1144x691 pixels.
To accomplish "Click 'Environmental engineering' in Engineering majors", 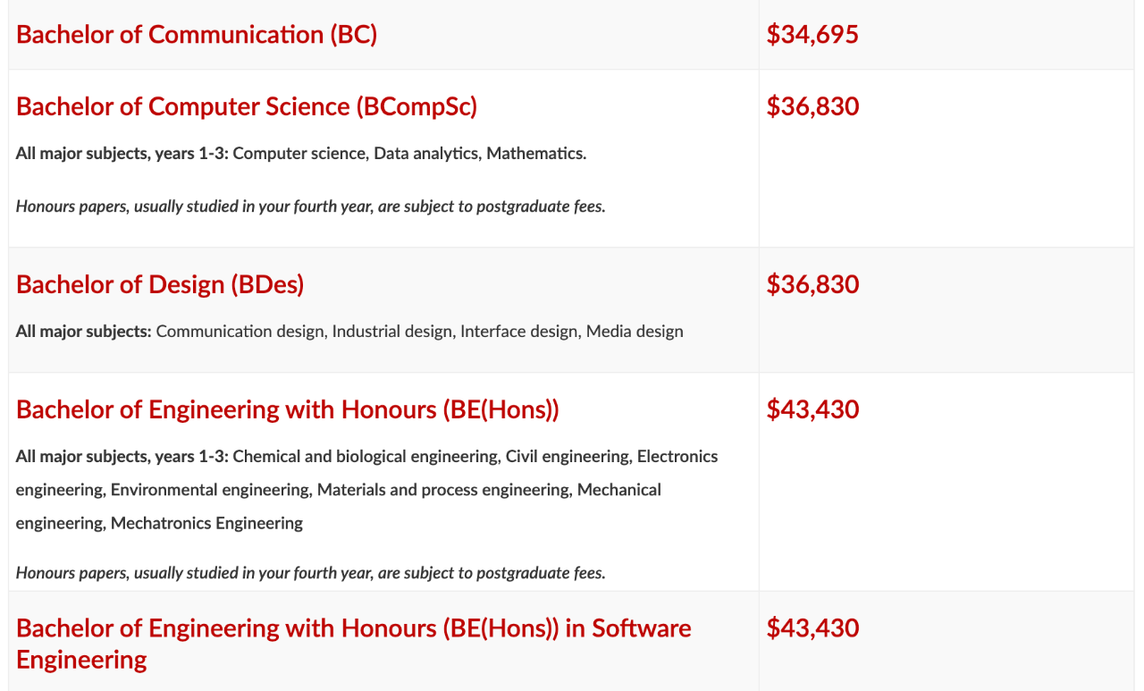I will [x=209, y=490].
